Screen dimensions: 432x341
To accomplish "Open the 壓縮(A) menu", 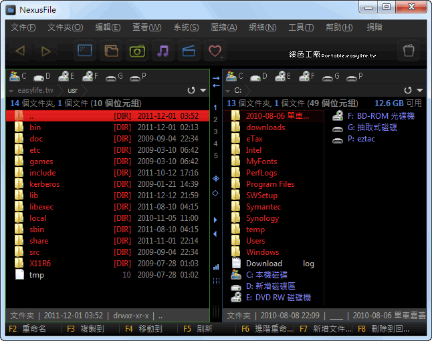I will coord(224,27).
